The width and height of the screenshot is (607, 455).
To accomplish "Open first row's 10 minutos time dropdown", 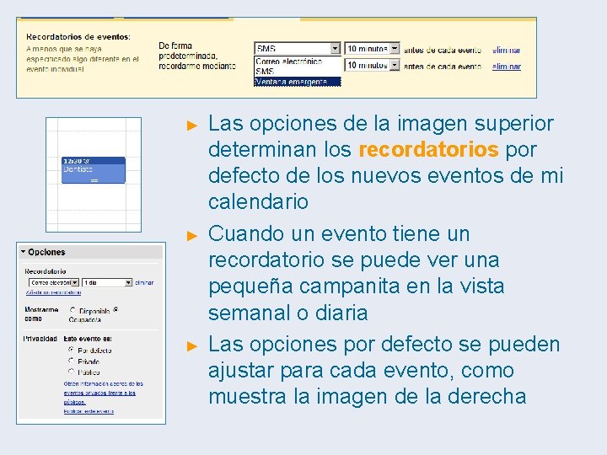I will 372,48.
